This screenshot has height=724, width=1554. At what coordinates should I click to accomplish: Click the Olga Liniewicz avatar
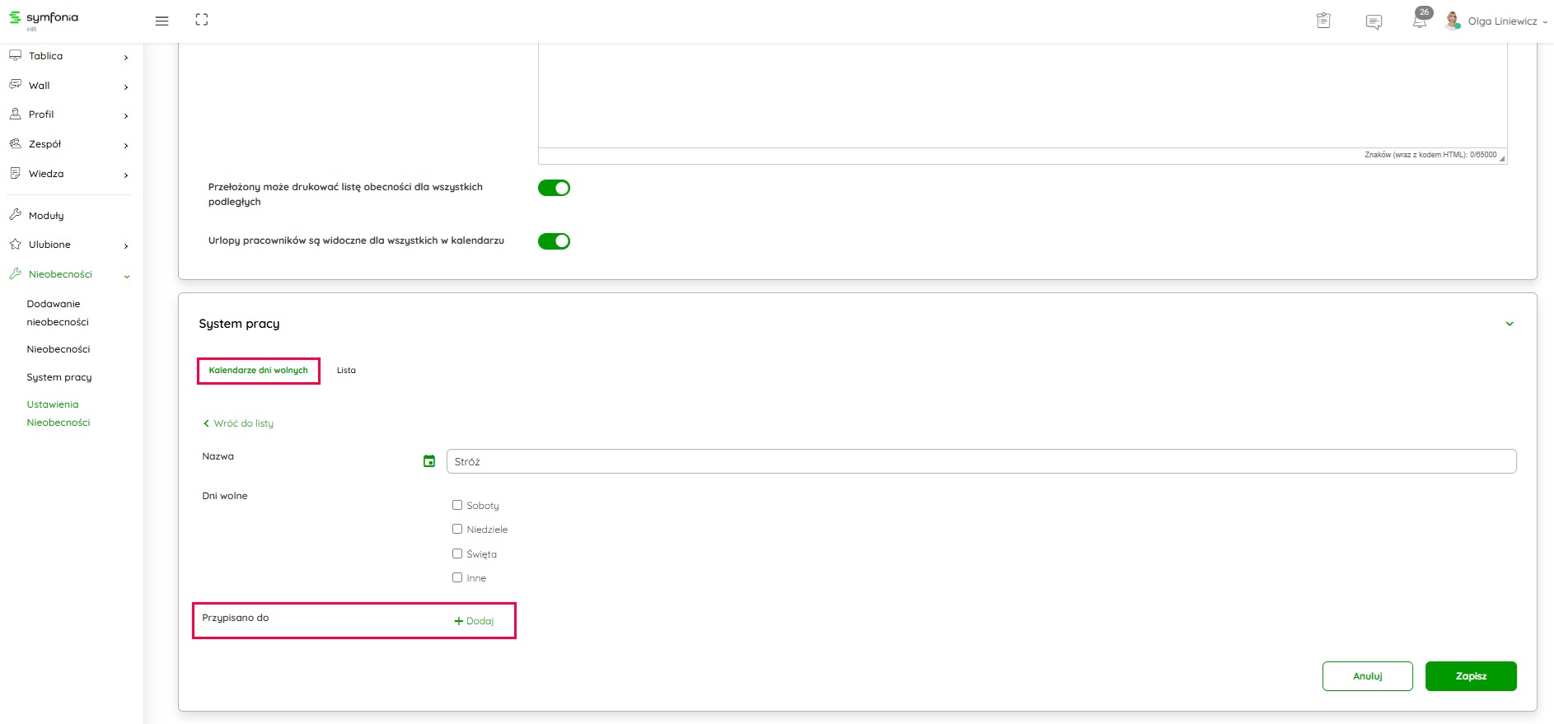[1453, 21]
